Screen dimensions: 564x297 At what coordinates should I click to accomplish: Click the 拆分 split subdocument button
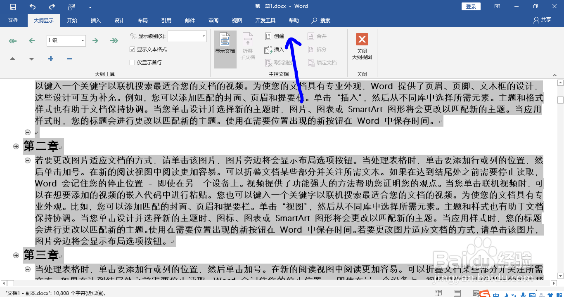click(x=317, y=49)
